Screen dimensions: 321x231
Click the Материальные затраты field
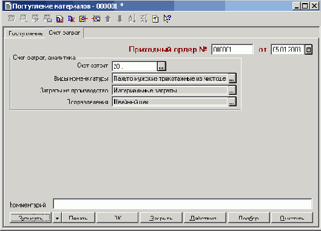(x=170, y=90)
